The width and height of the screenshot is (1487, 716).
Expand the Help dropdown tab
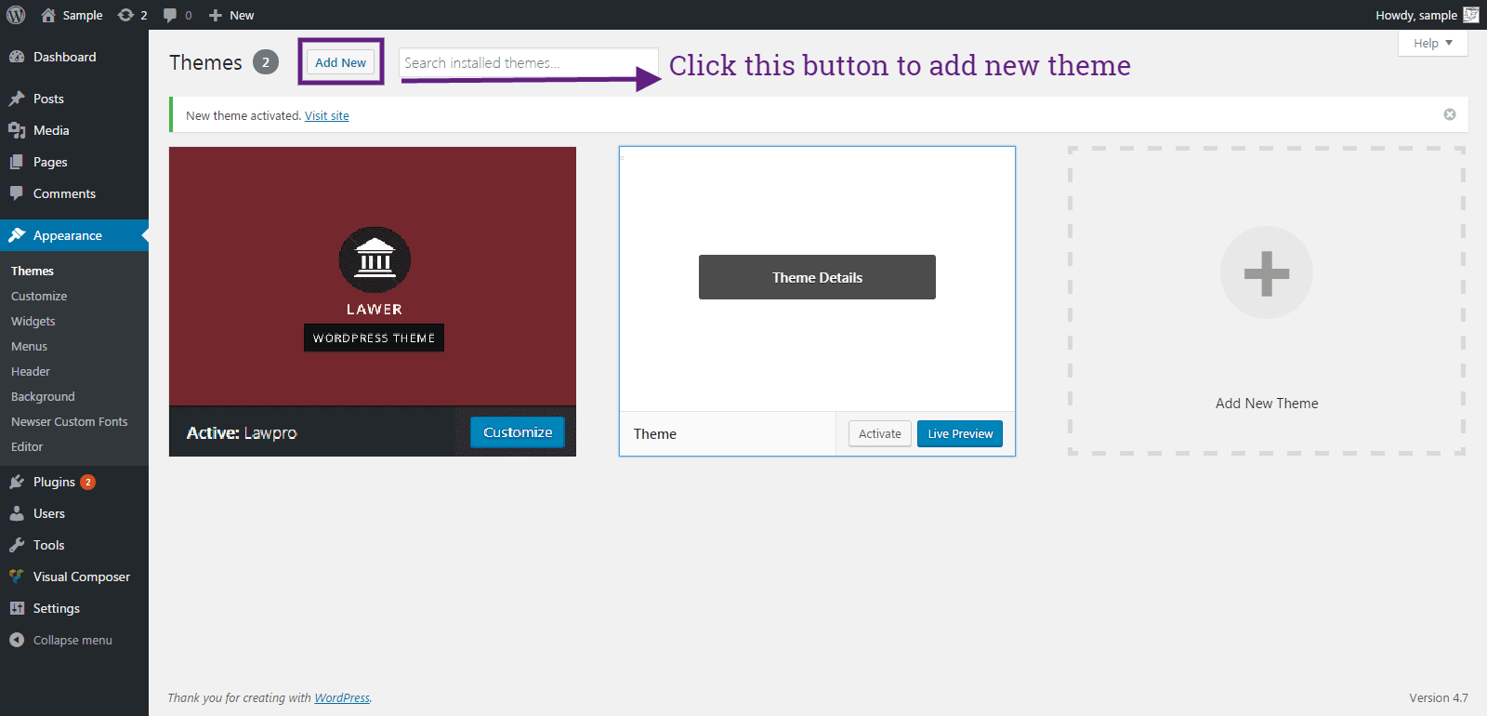click(1432, 43)
